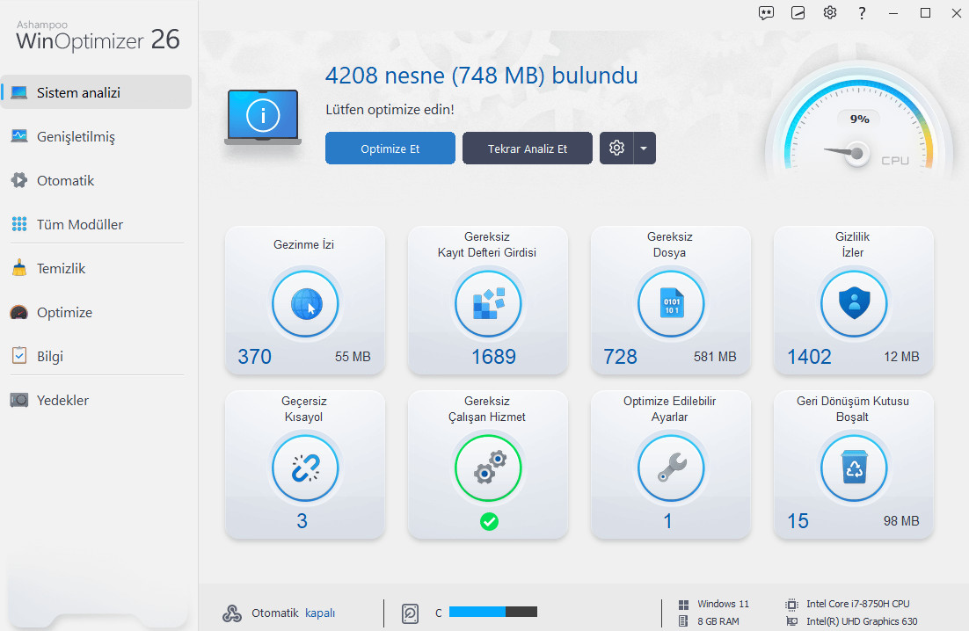Screen dimensions: 969x631
Task: Select Sistem analizi in the sidebar
Action: click(96, 92)
